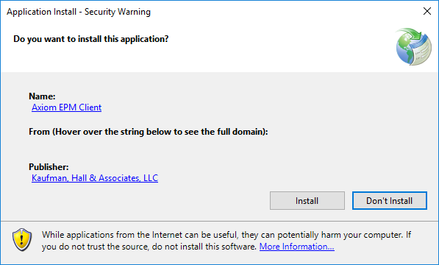Viewport: 439px width, 265px height.
Task: Click the document page part of the globe icon
Action: click(x=423, y=49)
